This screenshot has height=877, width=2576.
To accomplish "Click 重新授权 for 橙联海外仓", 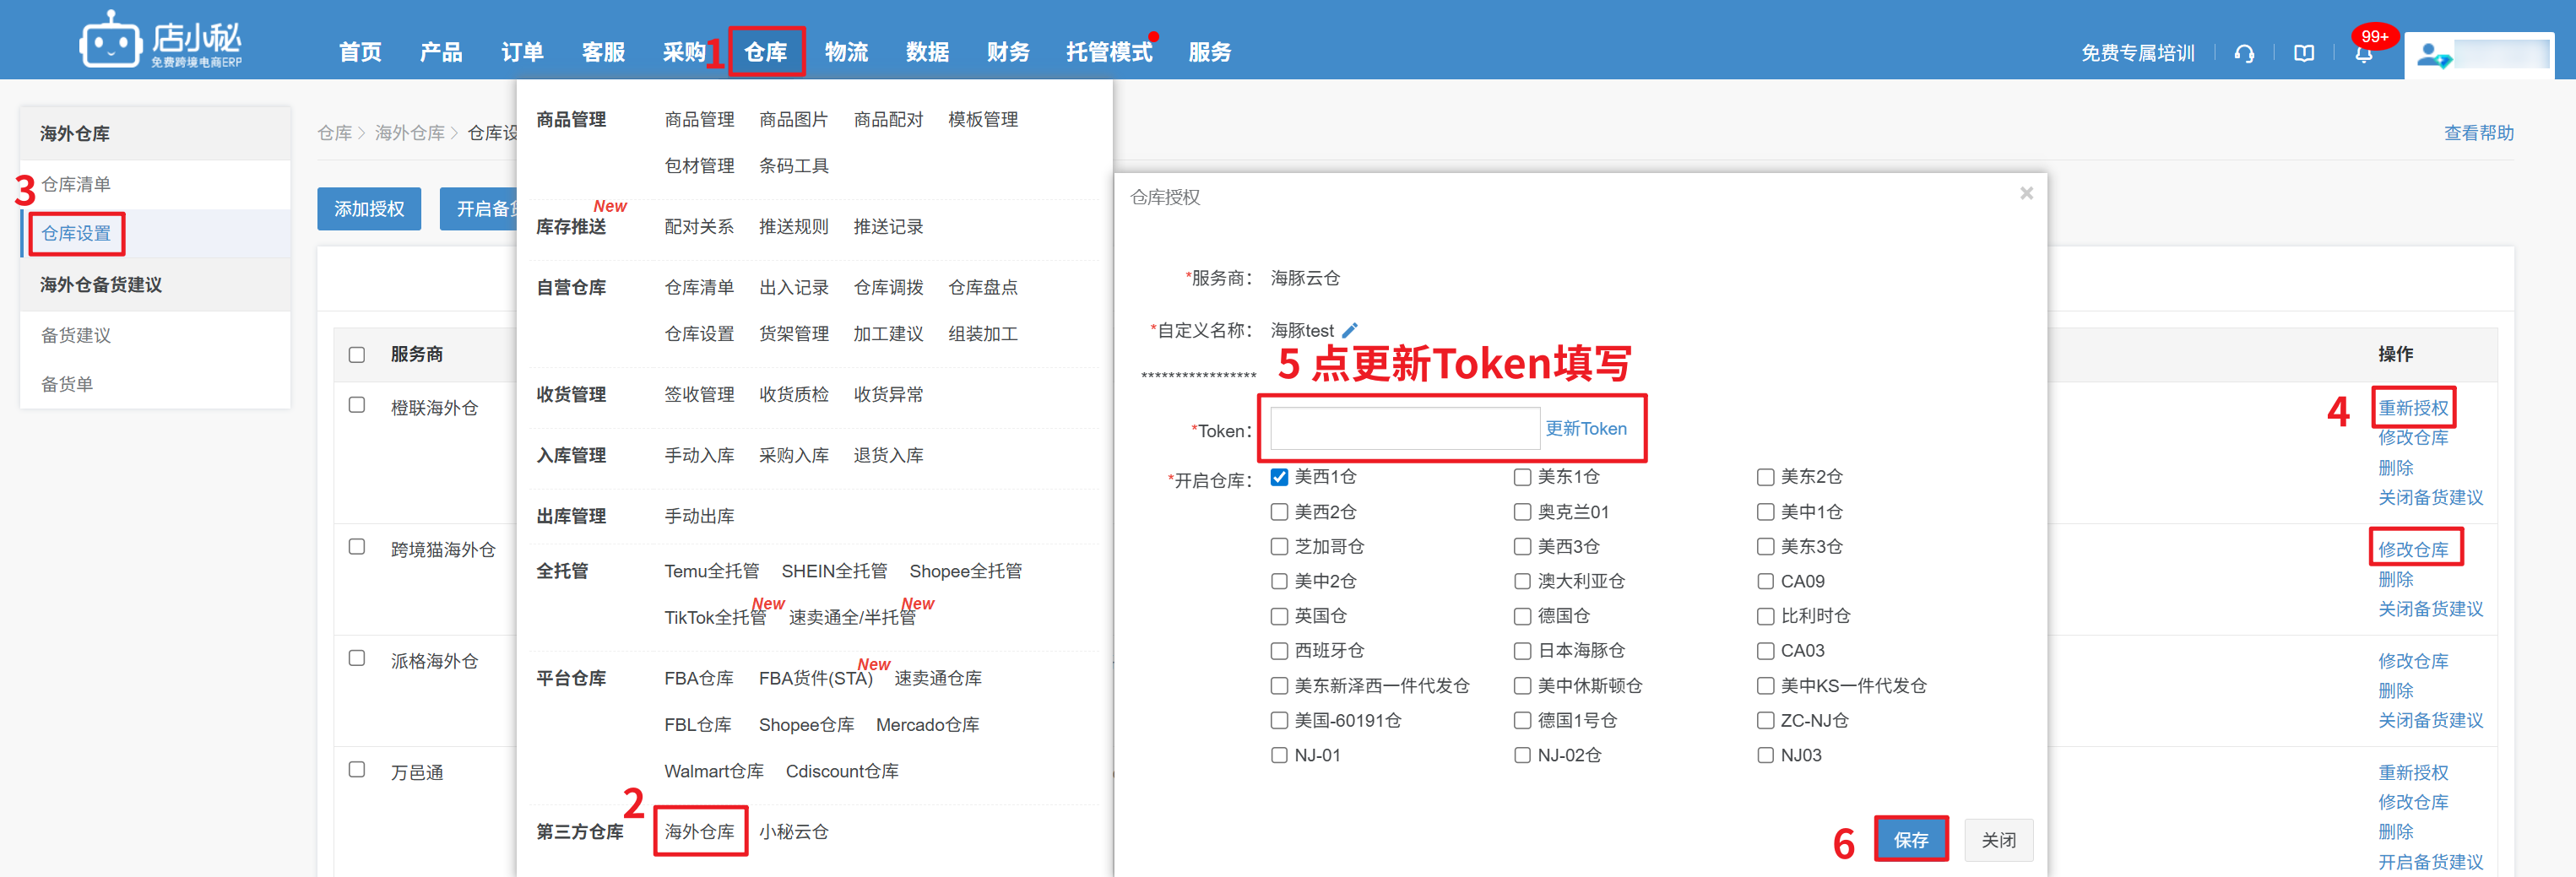I will pyautogui.click(x=2413, y=408).
